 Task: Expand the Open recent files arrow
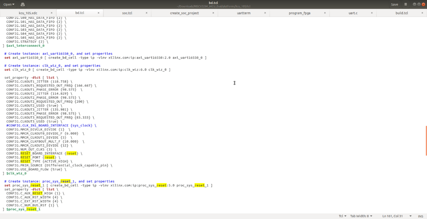coord(13,5)
